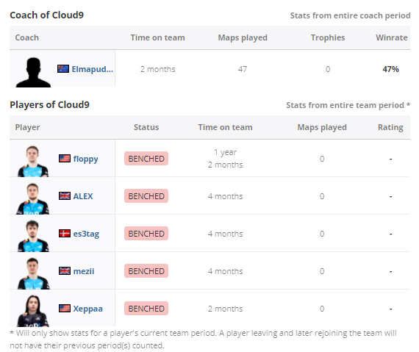
Task: Click the US flag next to Xeppaa
Action: 65,309
